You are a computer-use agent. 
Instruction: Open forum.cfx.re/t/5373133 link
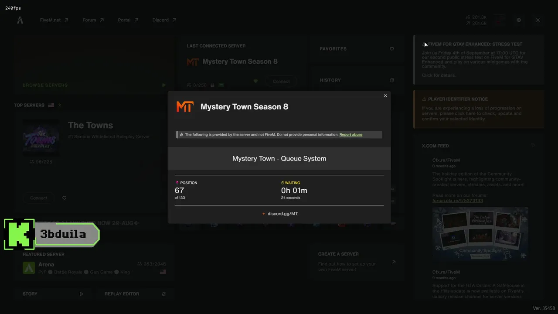(x=458, y=201)
